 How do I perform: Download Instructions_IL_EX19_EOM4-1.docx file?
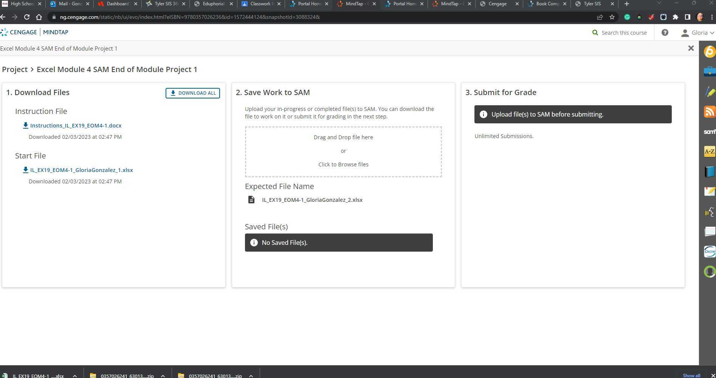click(76, 126)
